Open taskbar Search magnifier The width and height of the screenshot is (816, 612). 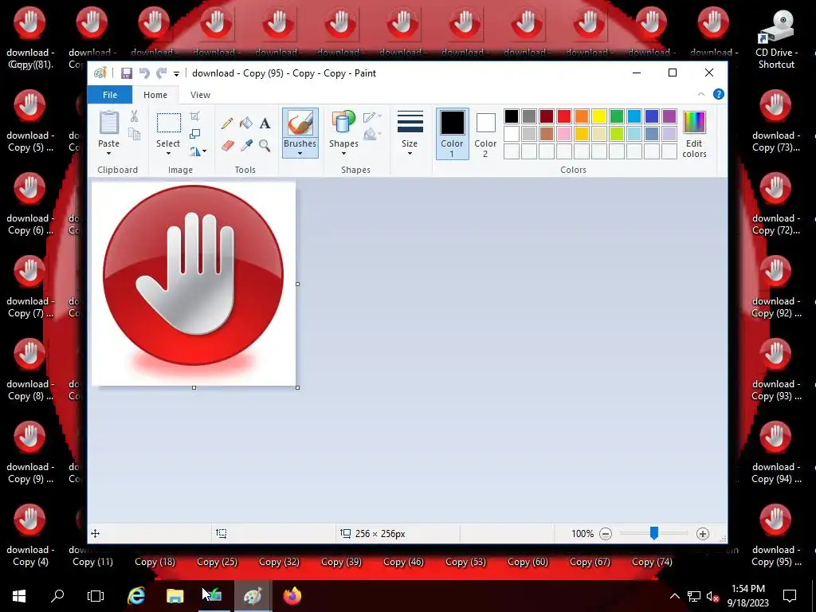57,595
